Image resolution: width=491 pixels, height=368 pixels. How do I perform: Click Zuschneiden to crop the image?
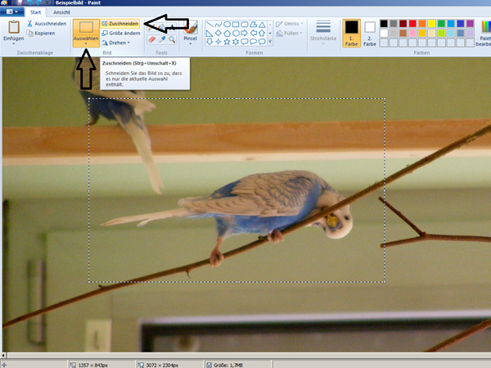click(x=120, y=24)
